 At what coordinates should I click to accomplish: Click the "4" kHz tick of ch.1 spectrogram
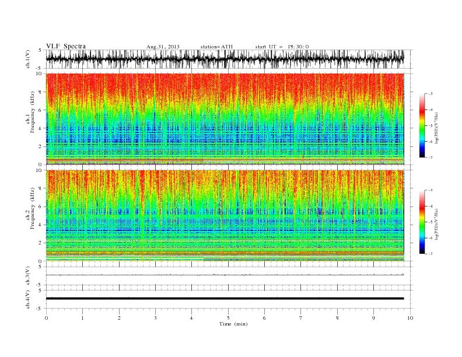pos(41,128)
